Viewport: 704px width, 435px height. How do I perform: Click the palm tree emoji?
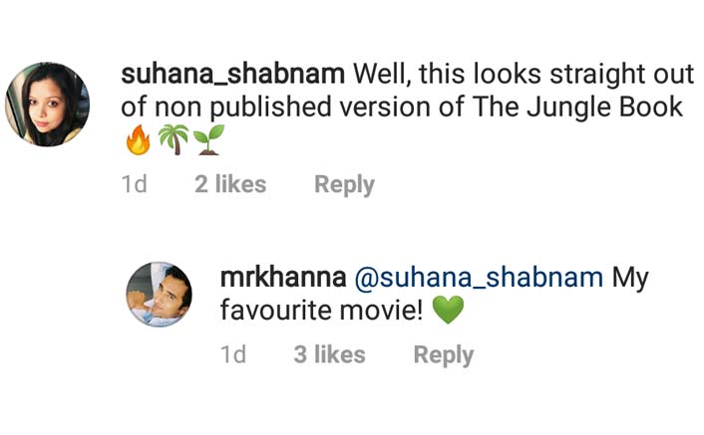coord(173,140)
